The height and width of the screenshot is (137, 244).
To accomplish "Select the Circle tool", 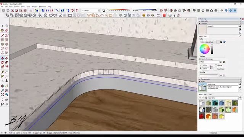I will (2, 44).
